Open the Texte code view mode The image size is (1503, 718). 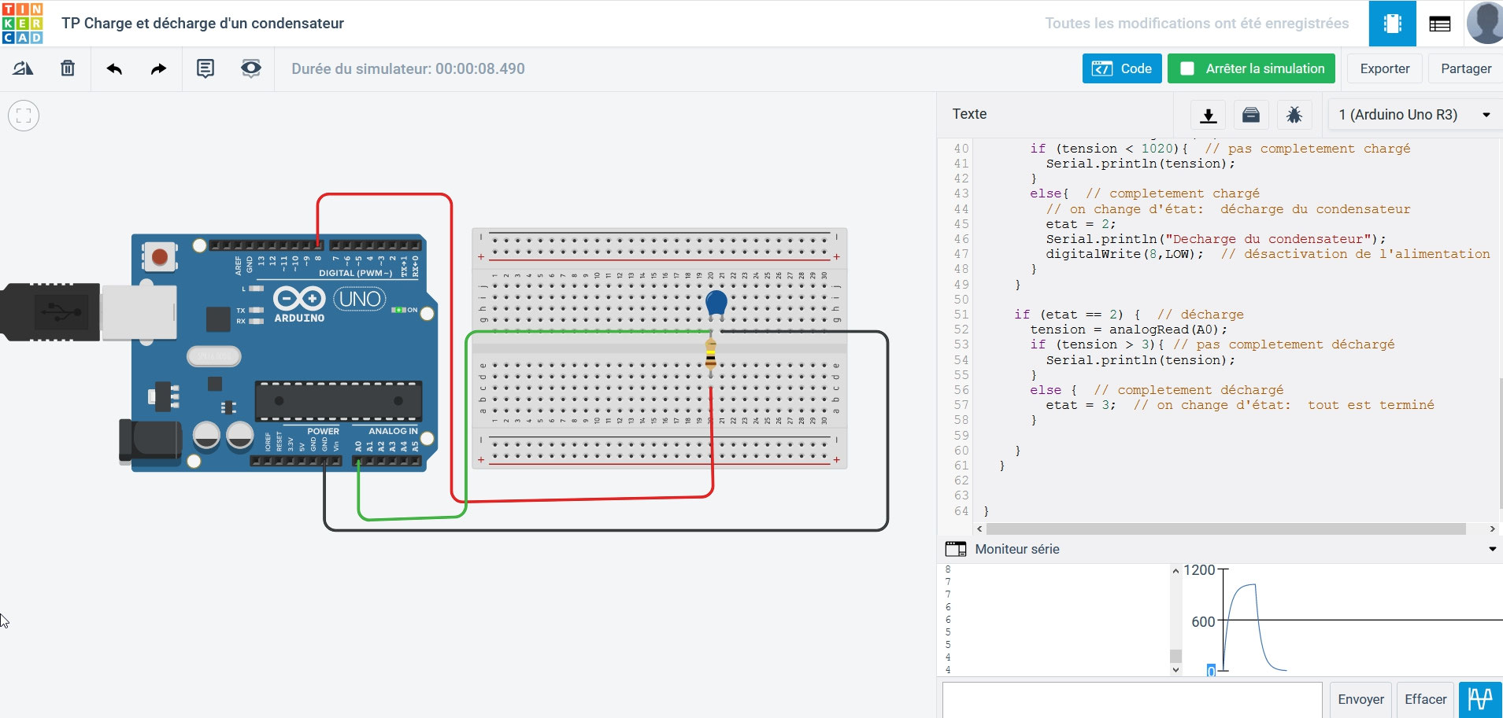969,114
